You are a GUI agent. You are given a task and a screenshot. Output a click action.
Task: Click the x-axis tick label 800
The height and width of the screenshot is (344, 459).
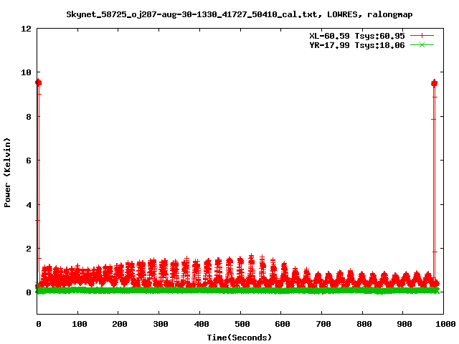point(364,324)
